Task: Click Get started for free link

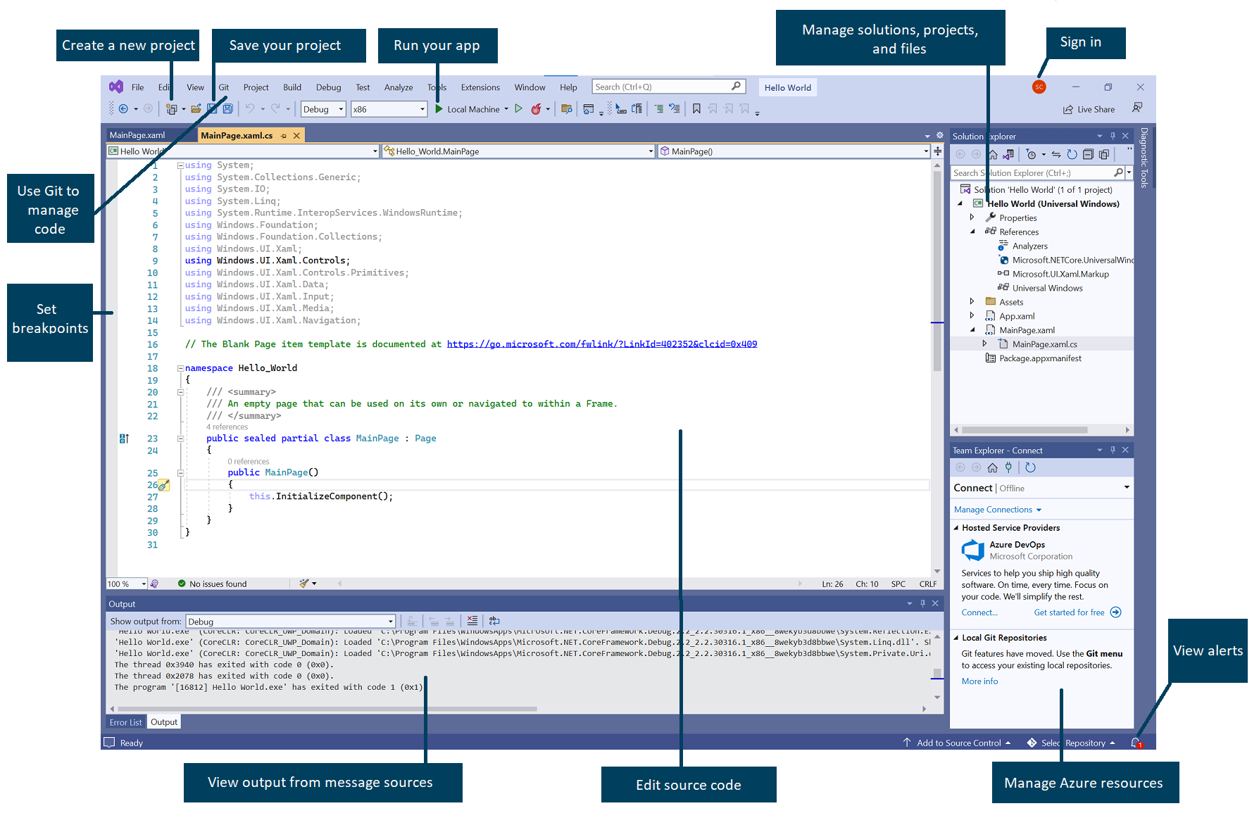Action: (x=1069, y=612)
